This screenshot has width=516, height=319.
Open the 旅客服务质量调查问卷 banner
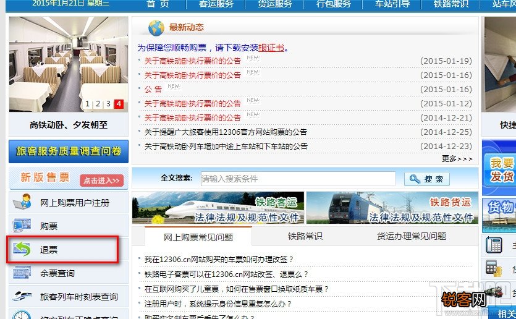(69, 151)
